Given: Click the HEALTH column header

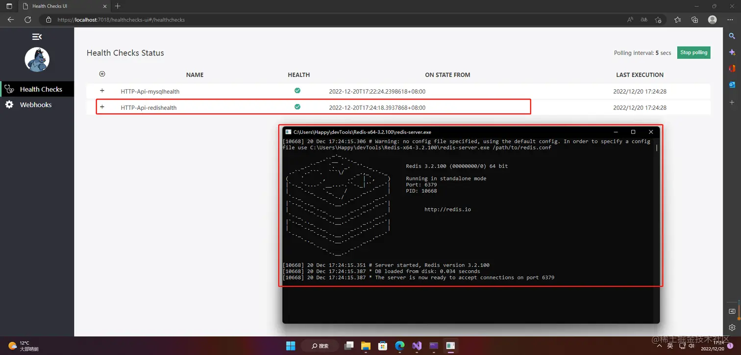Looking at the screenshot, I should (x=299, y=75).
